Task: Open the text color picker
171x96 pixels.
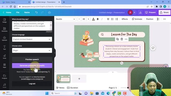Action: (x=93, y=19)
